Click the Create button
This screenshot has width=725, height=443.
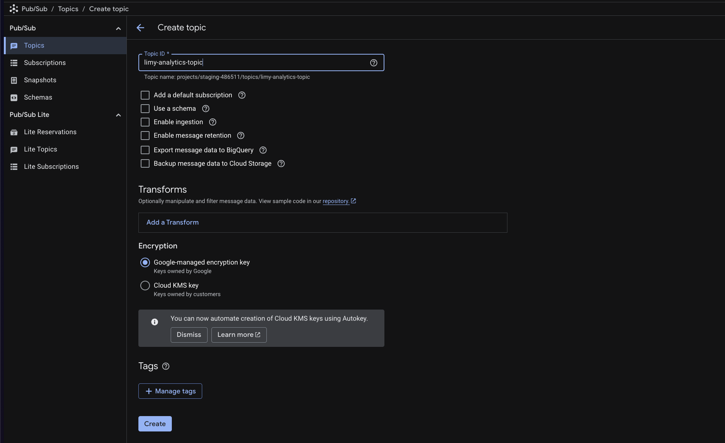coord(155,424)
